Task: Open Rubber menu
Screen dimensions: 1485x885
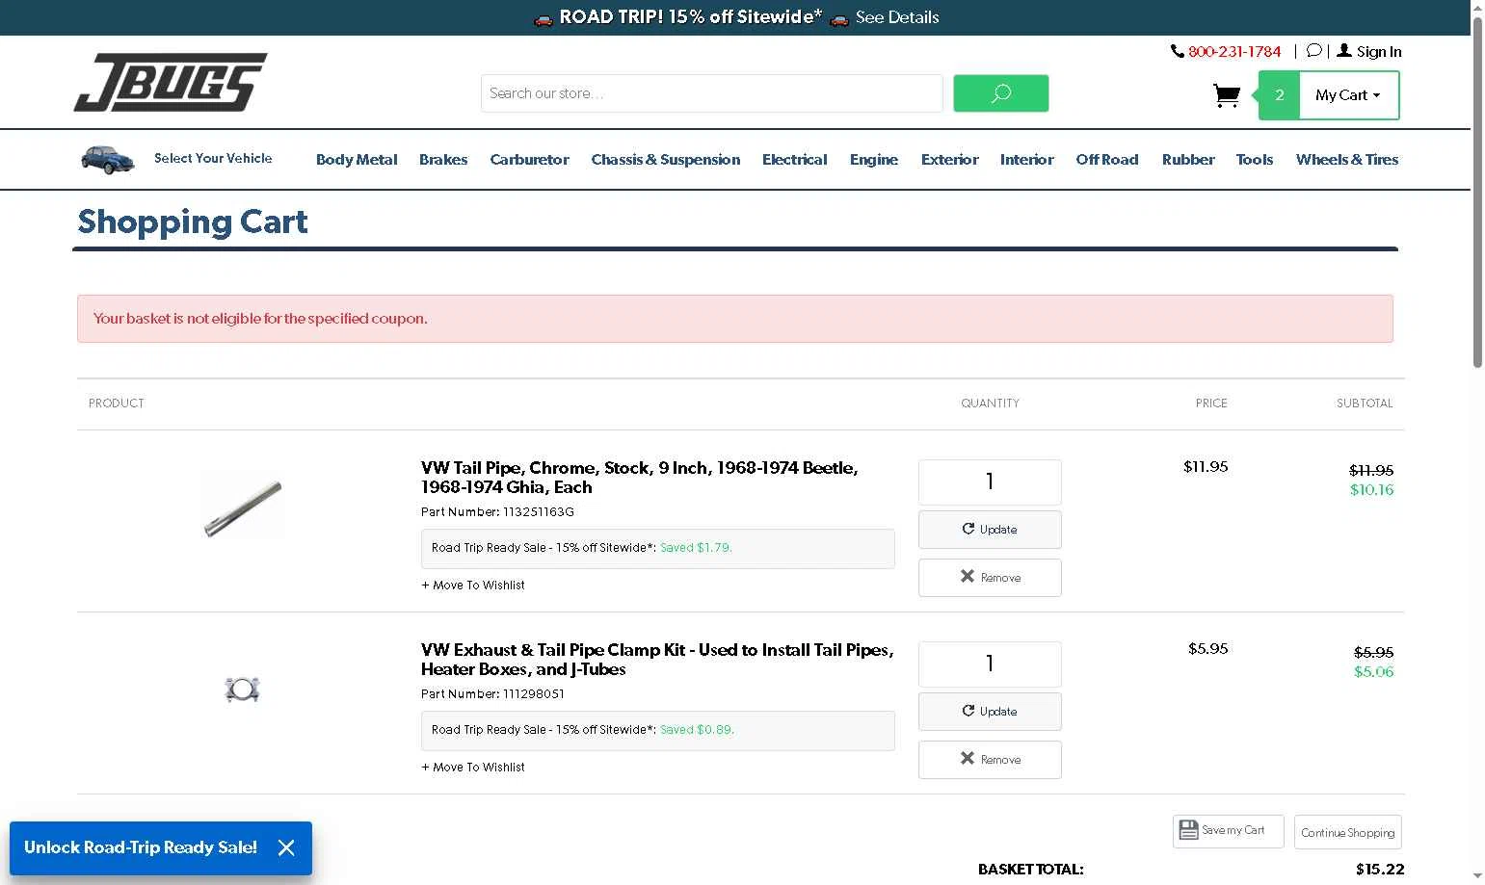Action: [1188, 160]
